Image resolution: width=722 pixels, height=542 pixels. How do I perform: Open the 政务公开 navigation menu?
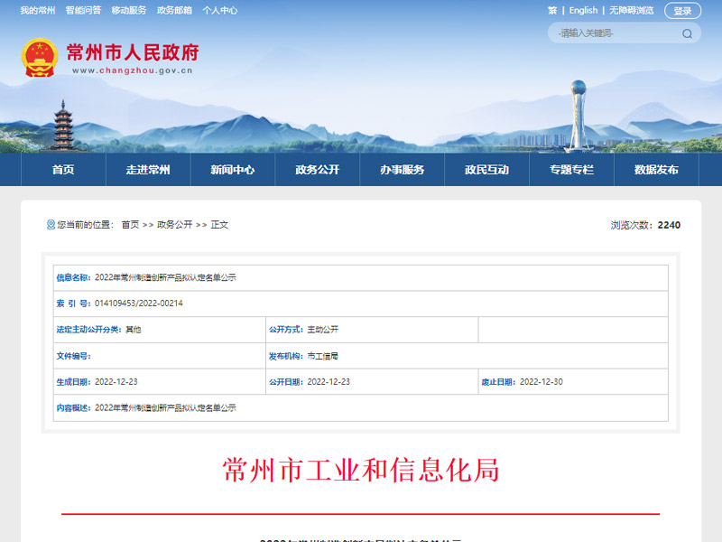pyautogui.click(x=318, y=170)
